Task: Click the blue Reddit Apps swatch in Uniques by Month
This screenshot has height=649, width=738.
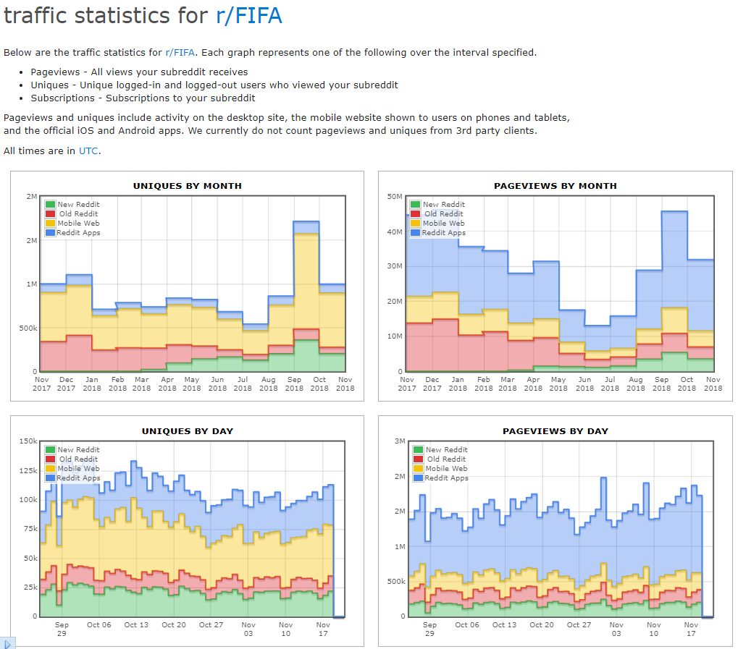Action: (51, 233)
